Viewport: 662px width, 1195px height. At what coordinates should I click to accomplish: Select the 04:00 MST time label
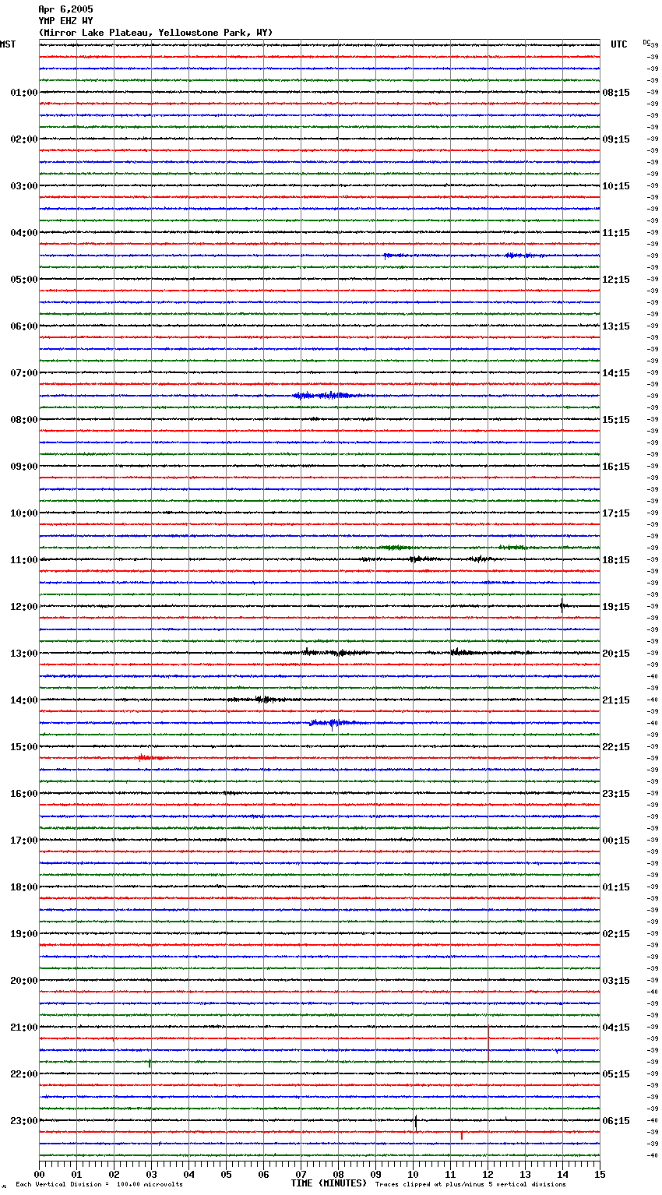[x=24, y=233]
